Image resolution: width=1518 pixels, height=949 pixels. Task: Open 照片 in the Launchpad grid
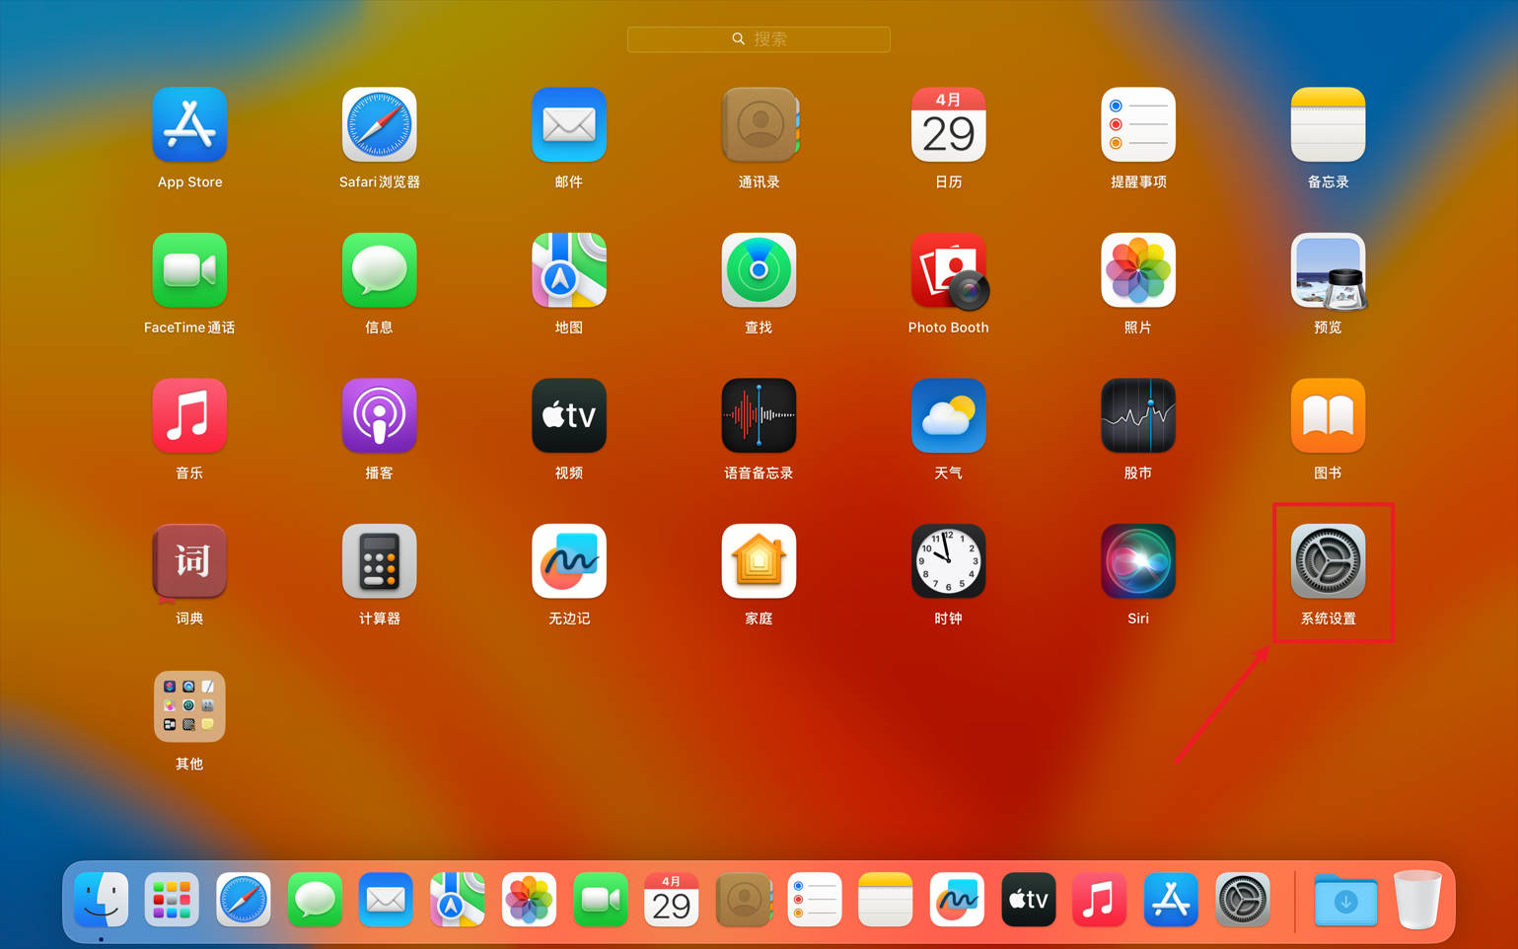[1138, 270]
